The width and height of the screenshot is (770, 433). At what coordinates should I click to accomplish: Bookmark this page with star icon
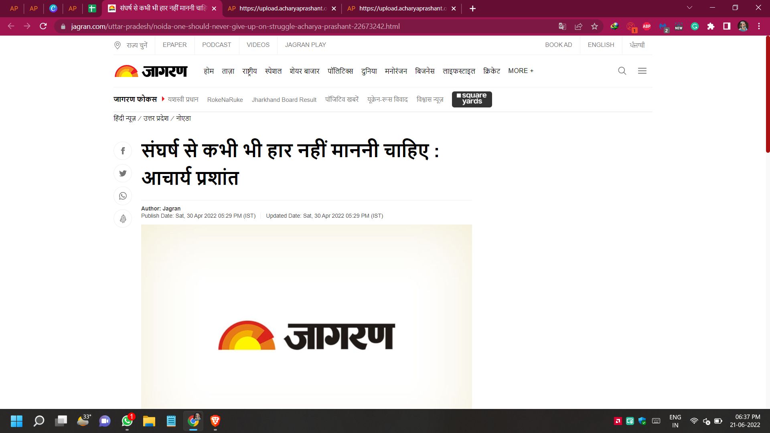[x=594, y=26]
